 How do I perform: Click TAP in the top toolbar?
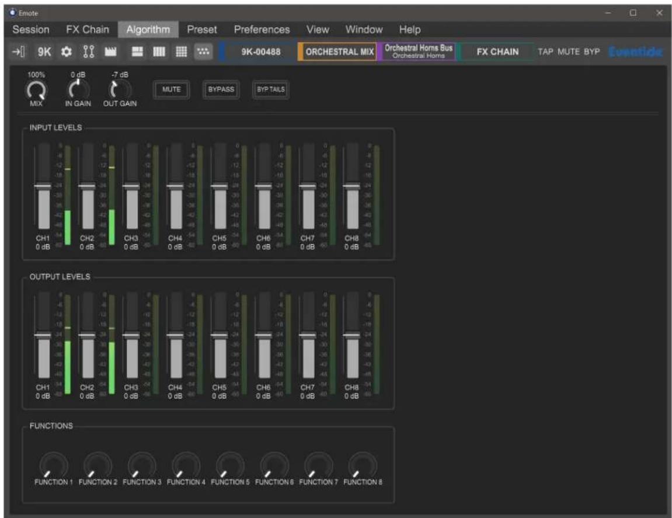tap(545, 52)
